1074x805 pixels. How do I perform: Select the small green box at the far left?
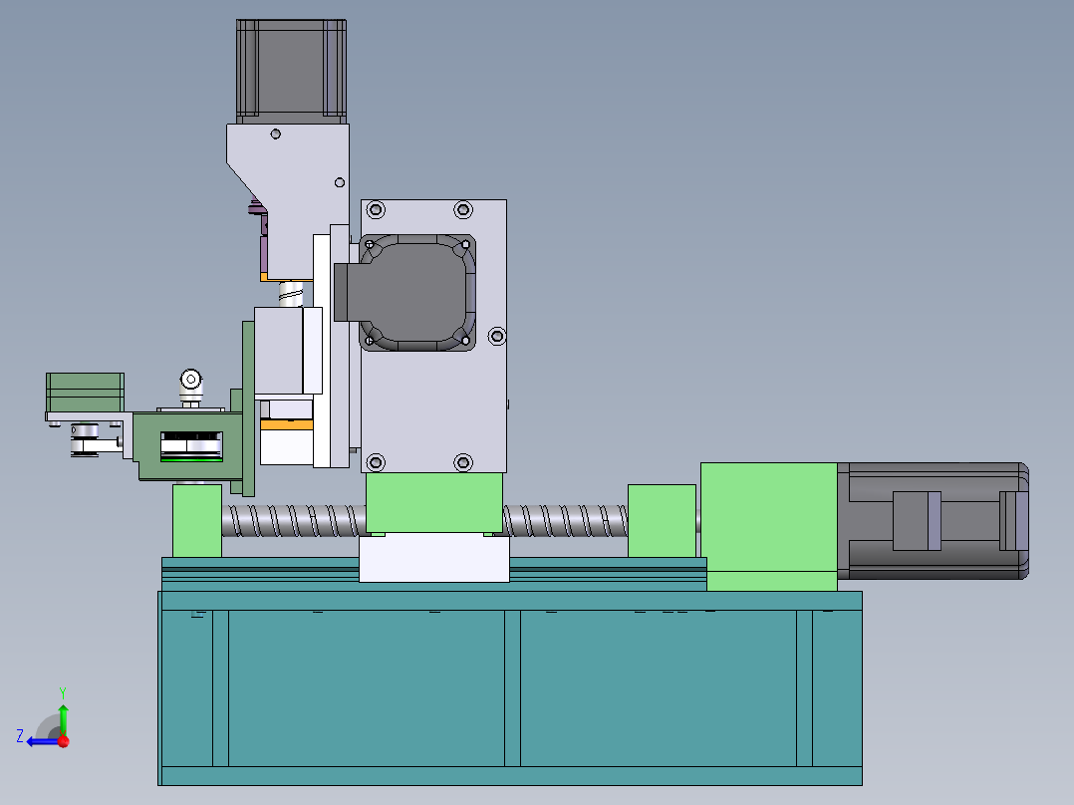tap(85, 393)
